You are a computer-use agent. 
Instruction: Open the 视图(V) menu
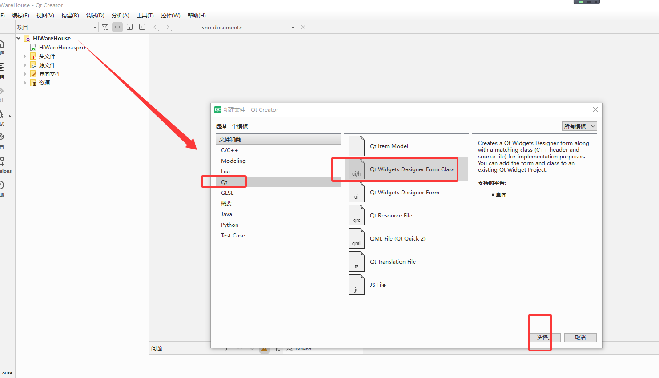coord(45,15)
